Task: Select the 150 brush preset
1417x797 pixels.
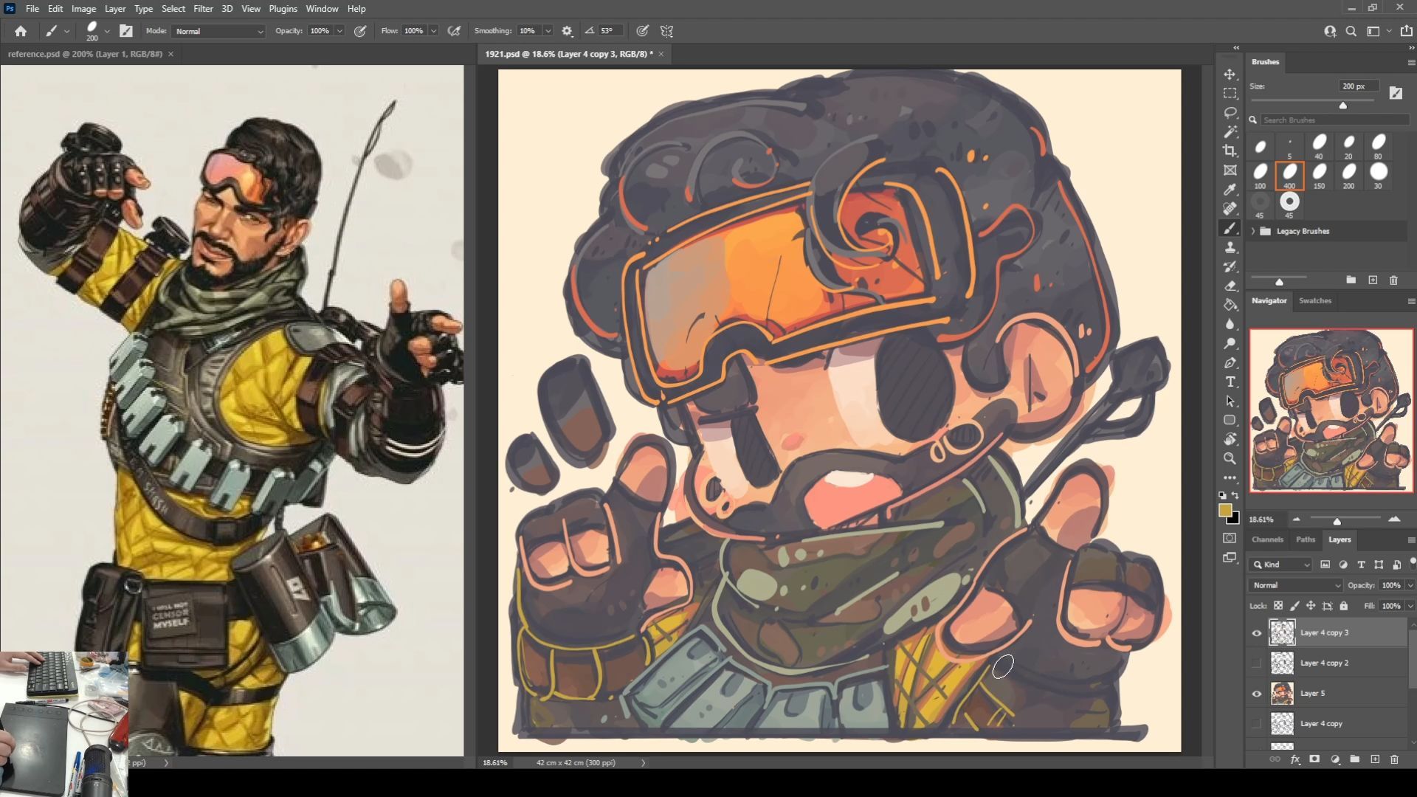Action: [x=1319, y=176]
